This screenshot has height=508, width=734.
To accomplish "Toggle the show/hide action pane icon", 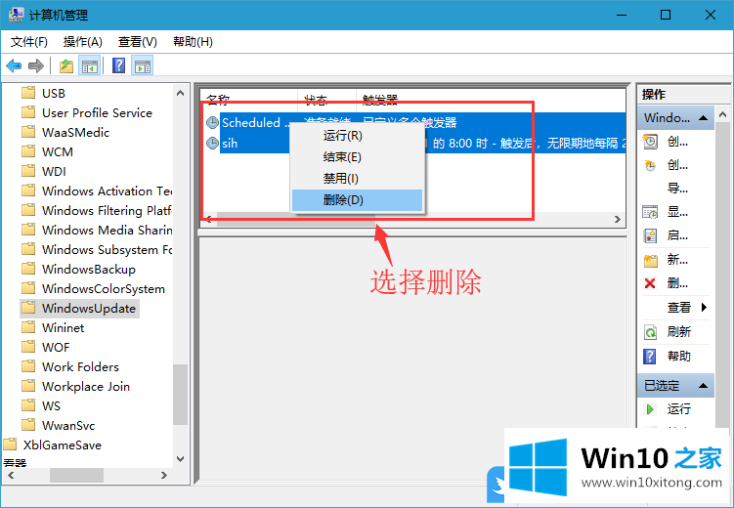I will pos(143,66).
